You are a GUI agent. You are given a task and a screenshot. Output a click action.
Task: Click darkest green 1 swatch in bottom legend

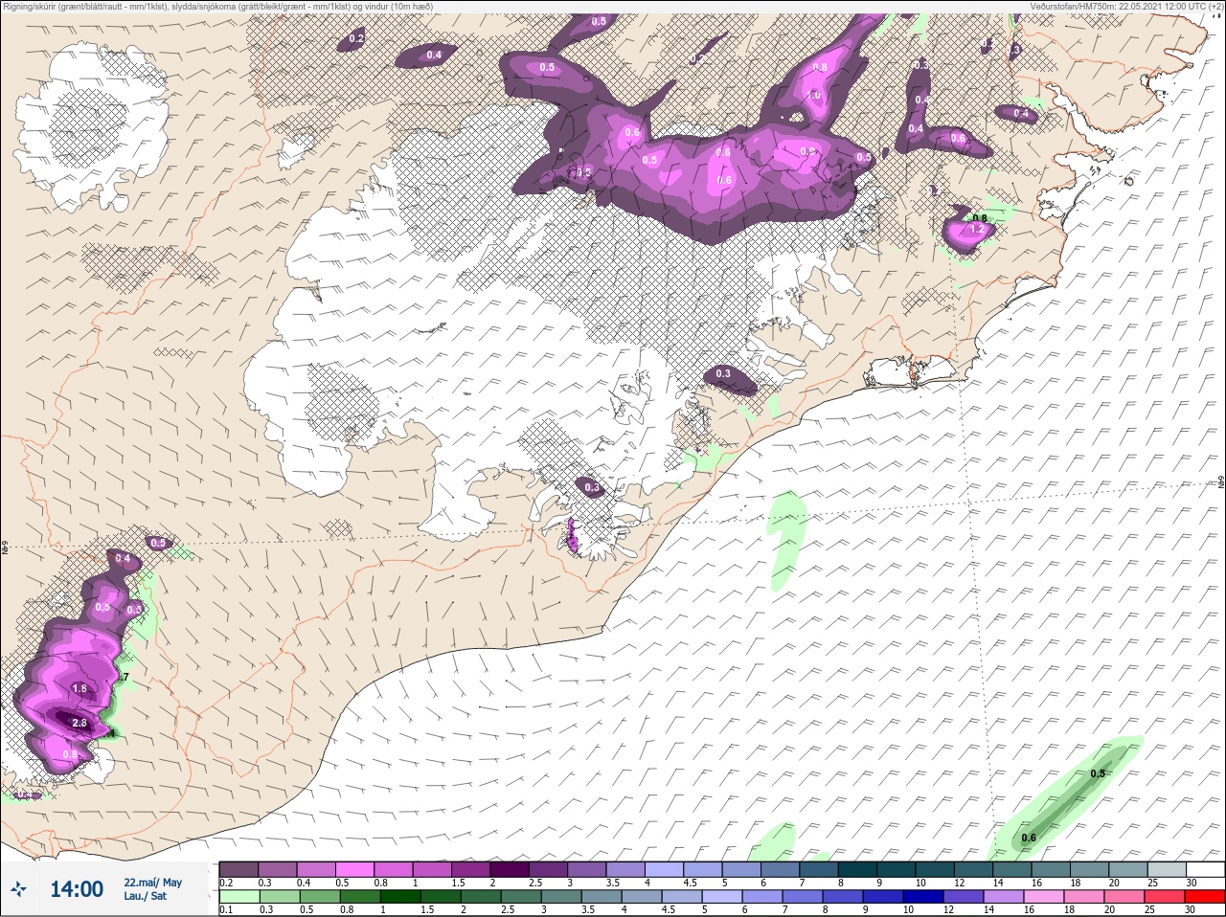(400, 897)
